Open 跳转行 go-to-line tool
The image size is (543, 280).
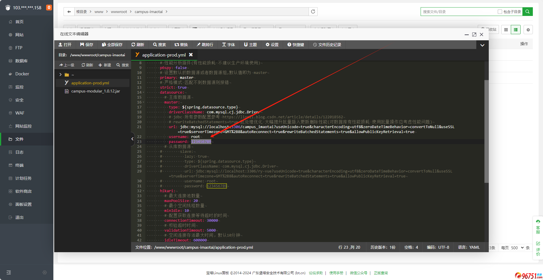(x=205, y=45)
